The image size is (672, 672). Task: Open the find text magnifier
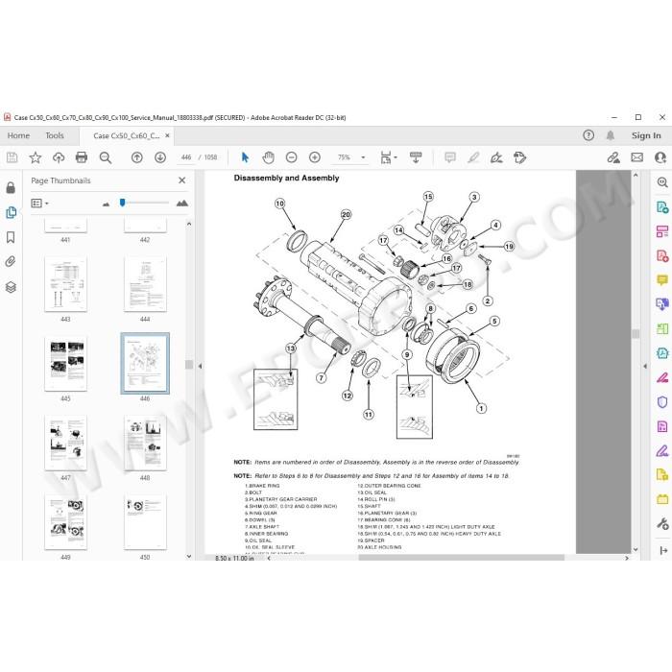pos(106,157)
